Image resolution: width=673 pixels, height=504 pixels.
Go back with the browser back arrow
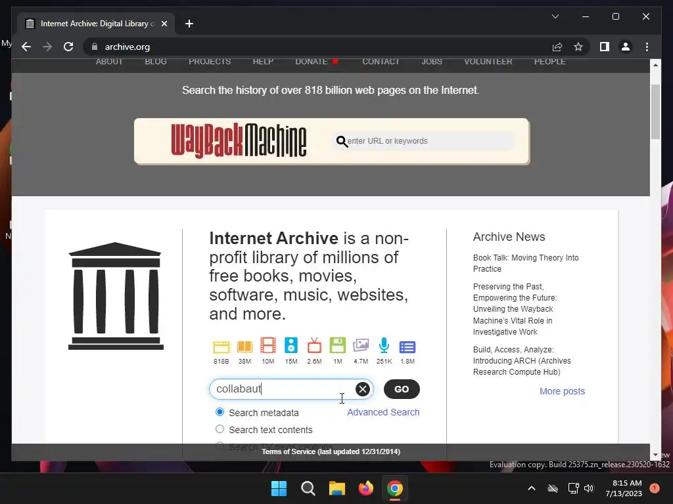coord(26,47)
